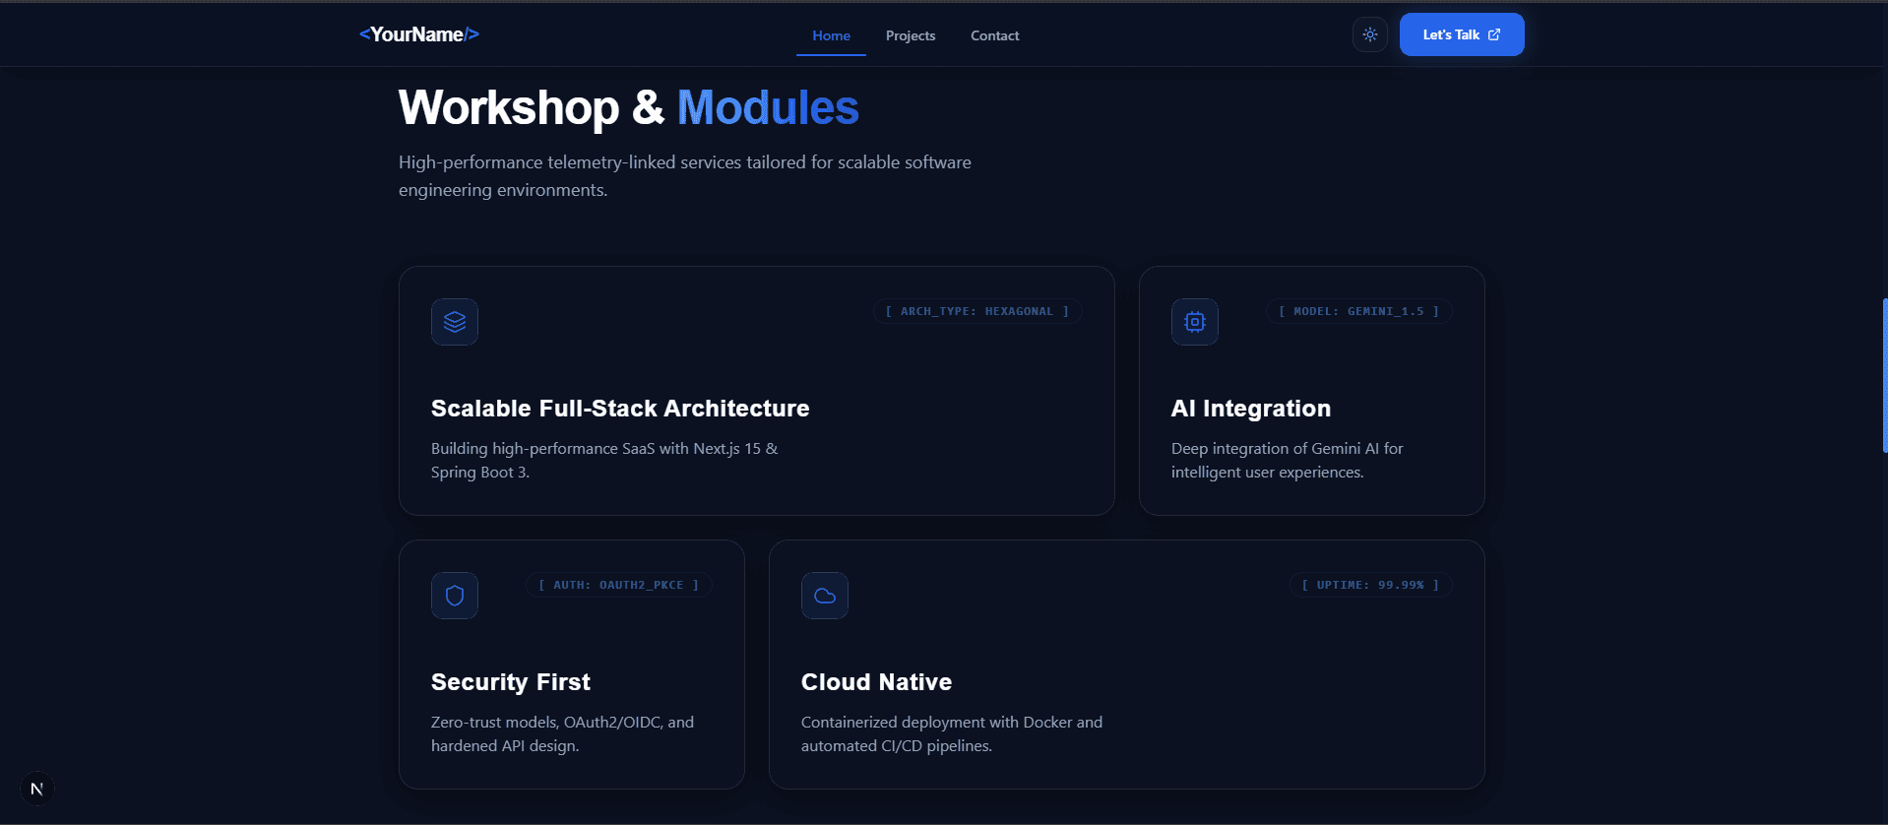Open the Contact nav item

pos(994,35)
